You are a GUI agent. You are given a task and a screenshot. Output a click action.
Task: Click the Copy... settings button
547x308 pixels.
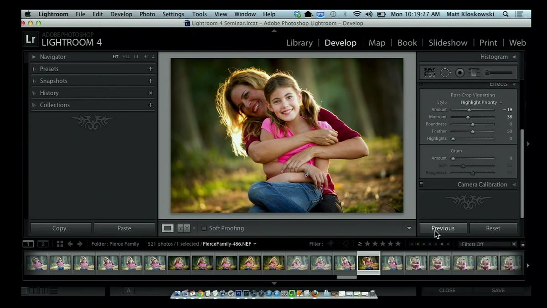point(61,228)
